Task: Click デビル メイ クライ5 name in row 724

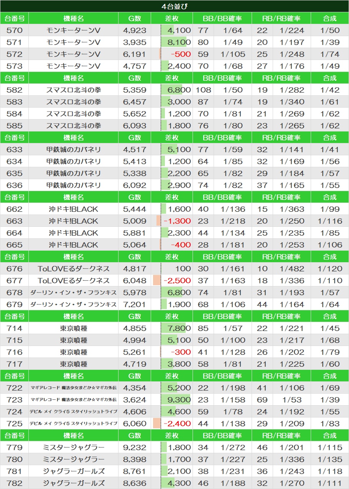Action: click(x=74, y=412)
